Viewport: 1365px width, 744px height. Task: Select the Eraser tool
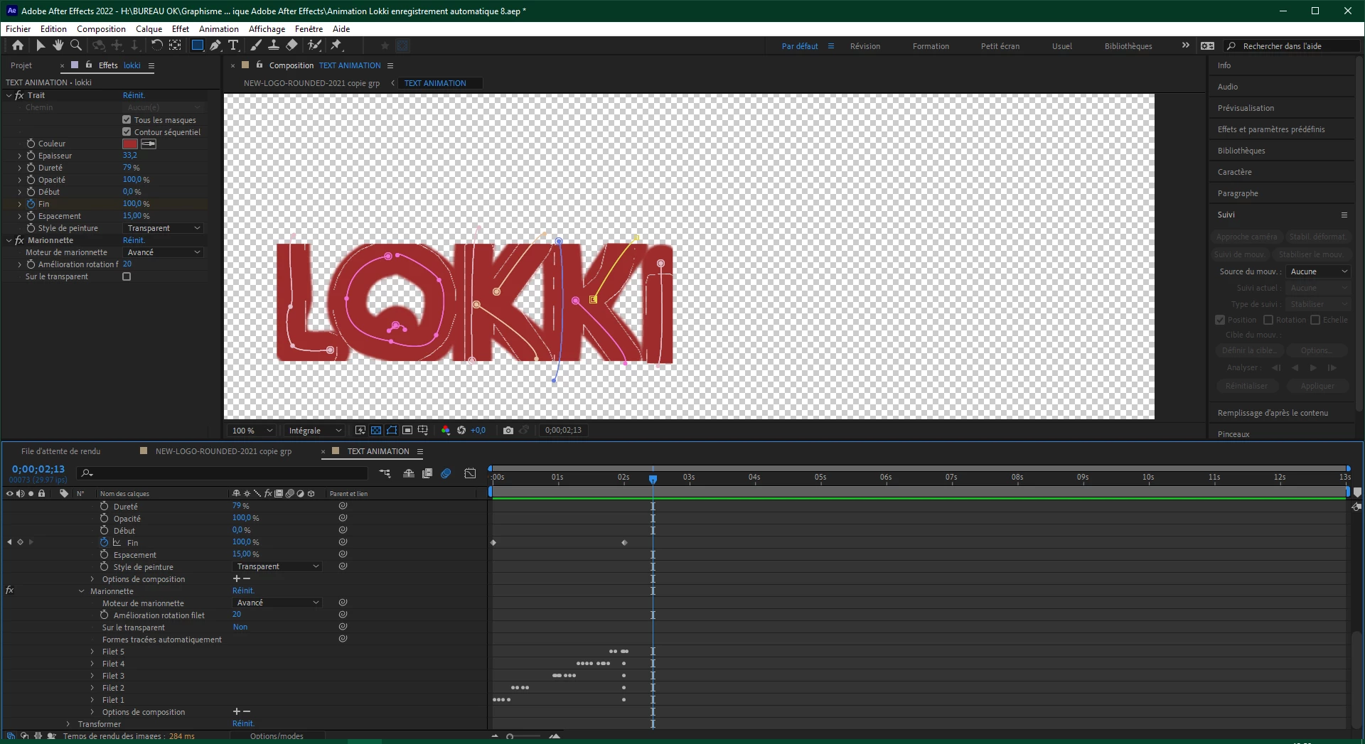point(291,45)
